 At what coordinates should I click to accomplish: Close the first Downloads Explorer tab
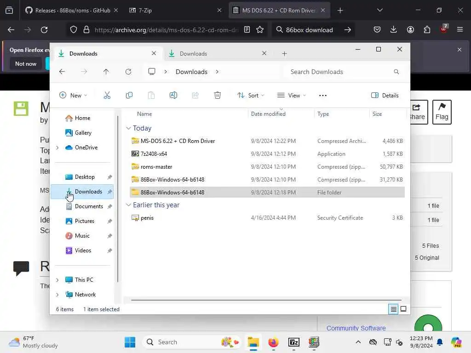154,53
